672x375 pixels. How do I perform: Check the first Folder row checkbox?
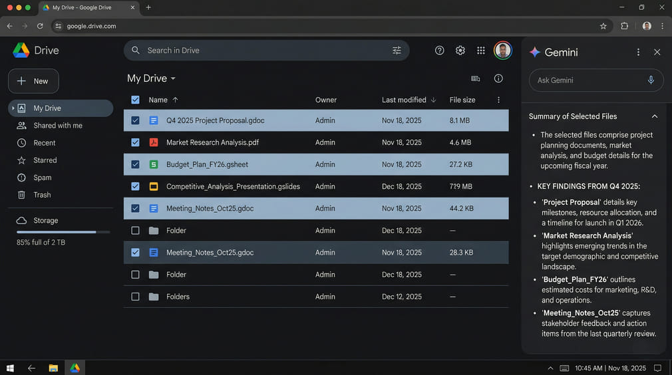[x=135, y=231]
